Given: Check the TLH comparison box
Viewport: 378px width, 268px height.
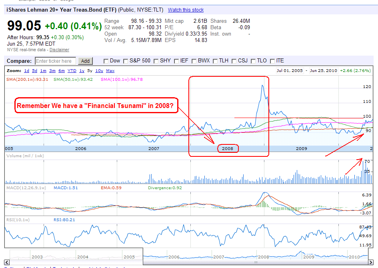Looking at the screenshot, I should coord(215,61).
